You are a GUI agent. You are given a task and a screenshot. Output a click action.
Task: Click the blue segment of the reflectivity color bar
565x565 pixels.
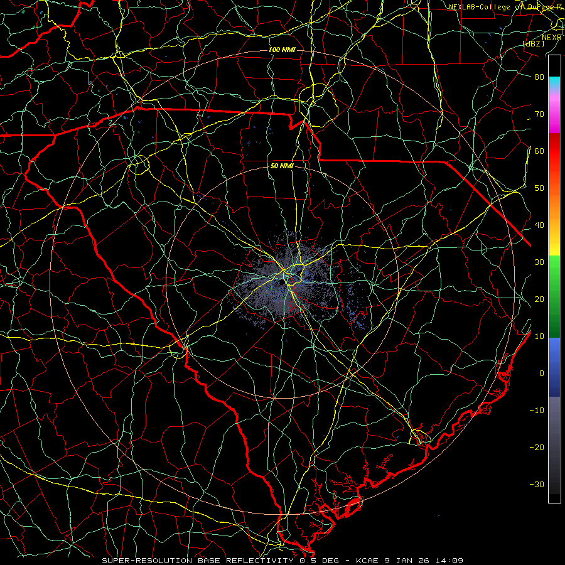point(554,367)
